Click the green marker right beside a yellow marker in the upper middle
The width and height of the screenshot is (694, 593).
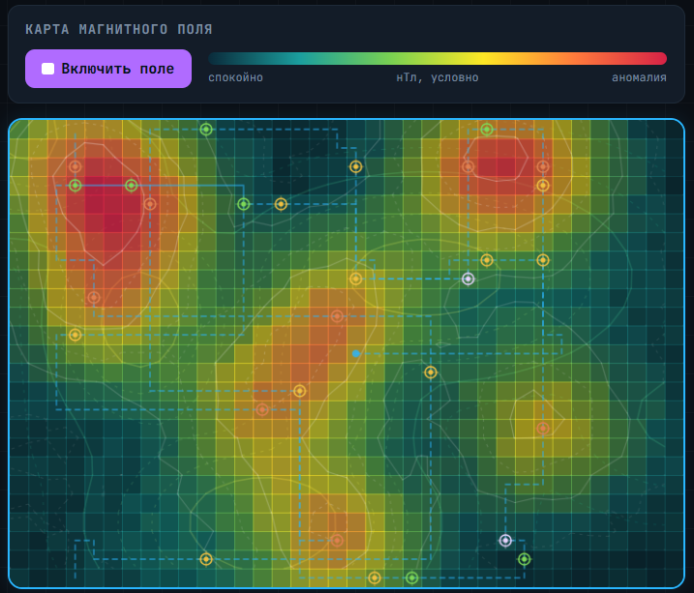coord(243,204)
